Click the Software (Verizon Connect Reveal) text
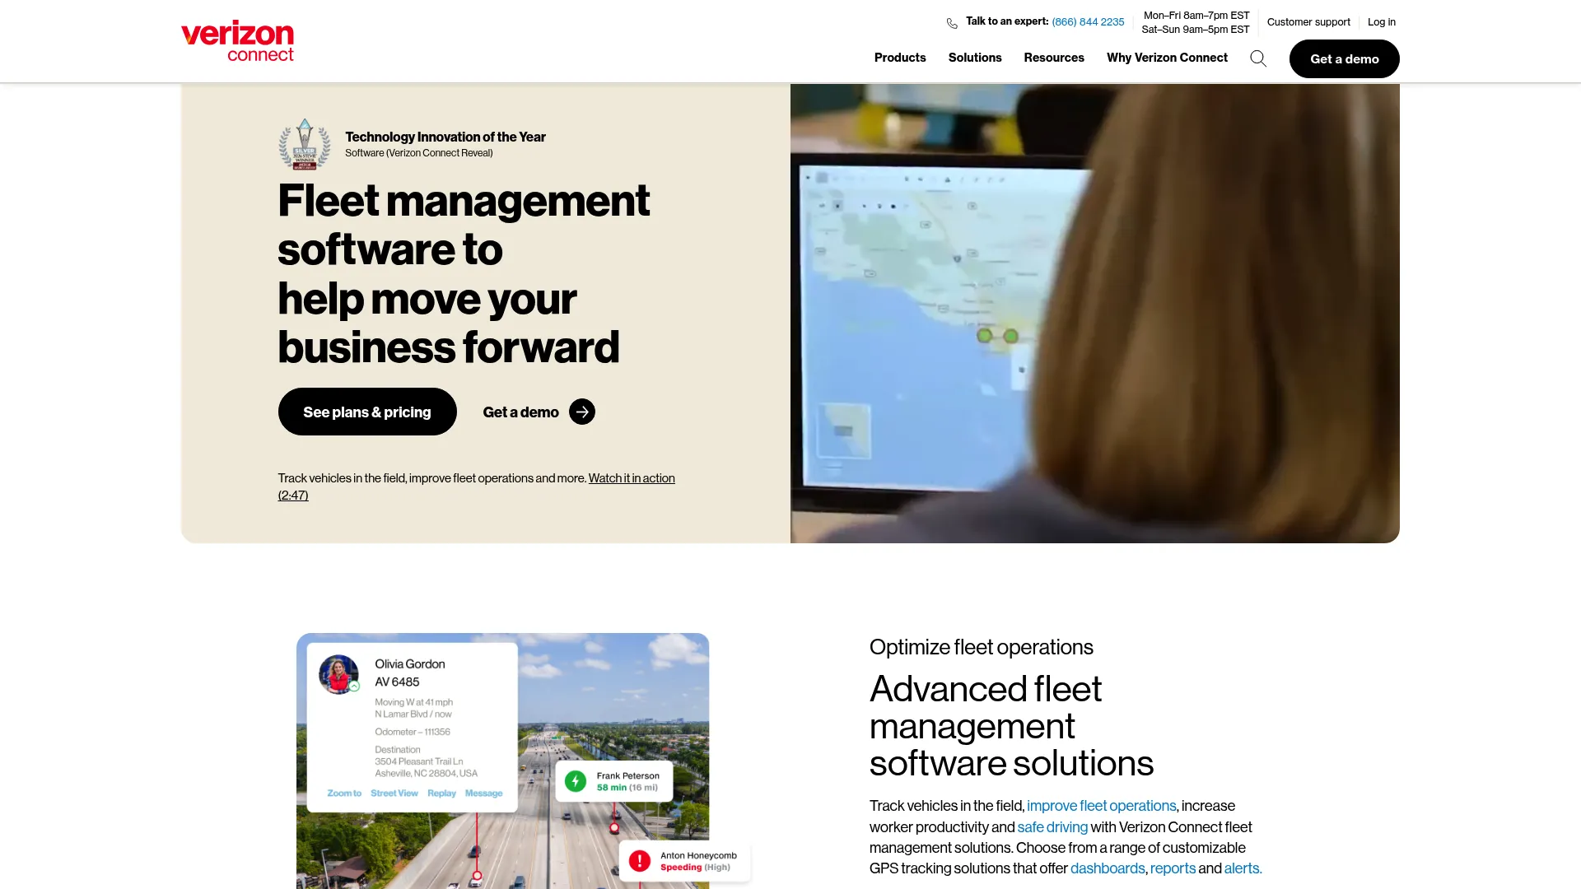Image resolution: width=1581 pixels, height=889 pixels. (419, 153)
